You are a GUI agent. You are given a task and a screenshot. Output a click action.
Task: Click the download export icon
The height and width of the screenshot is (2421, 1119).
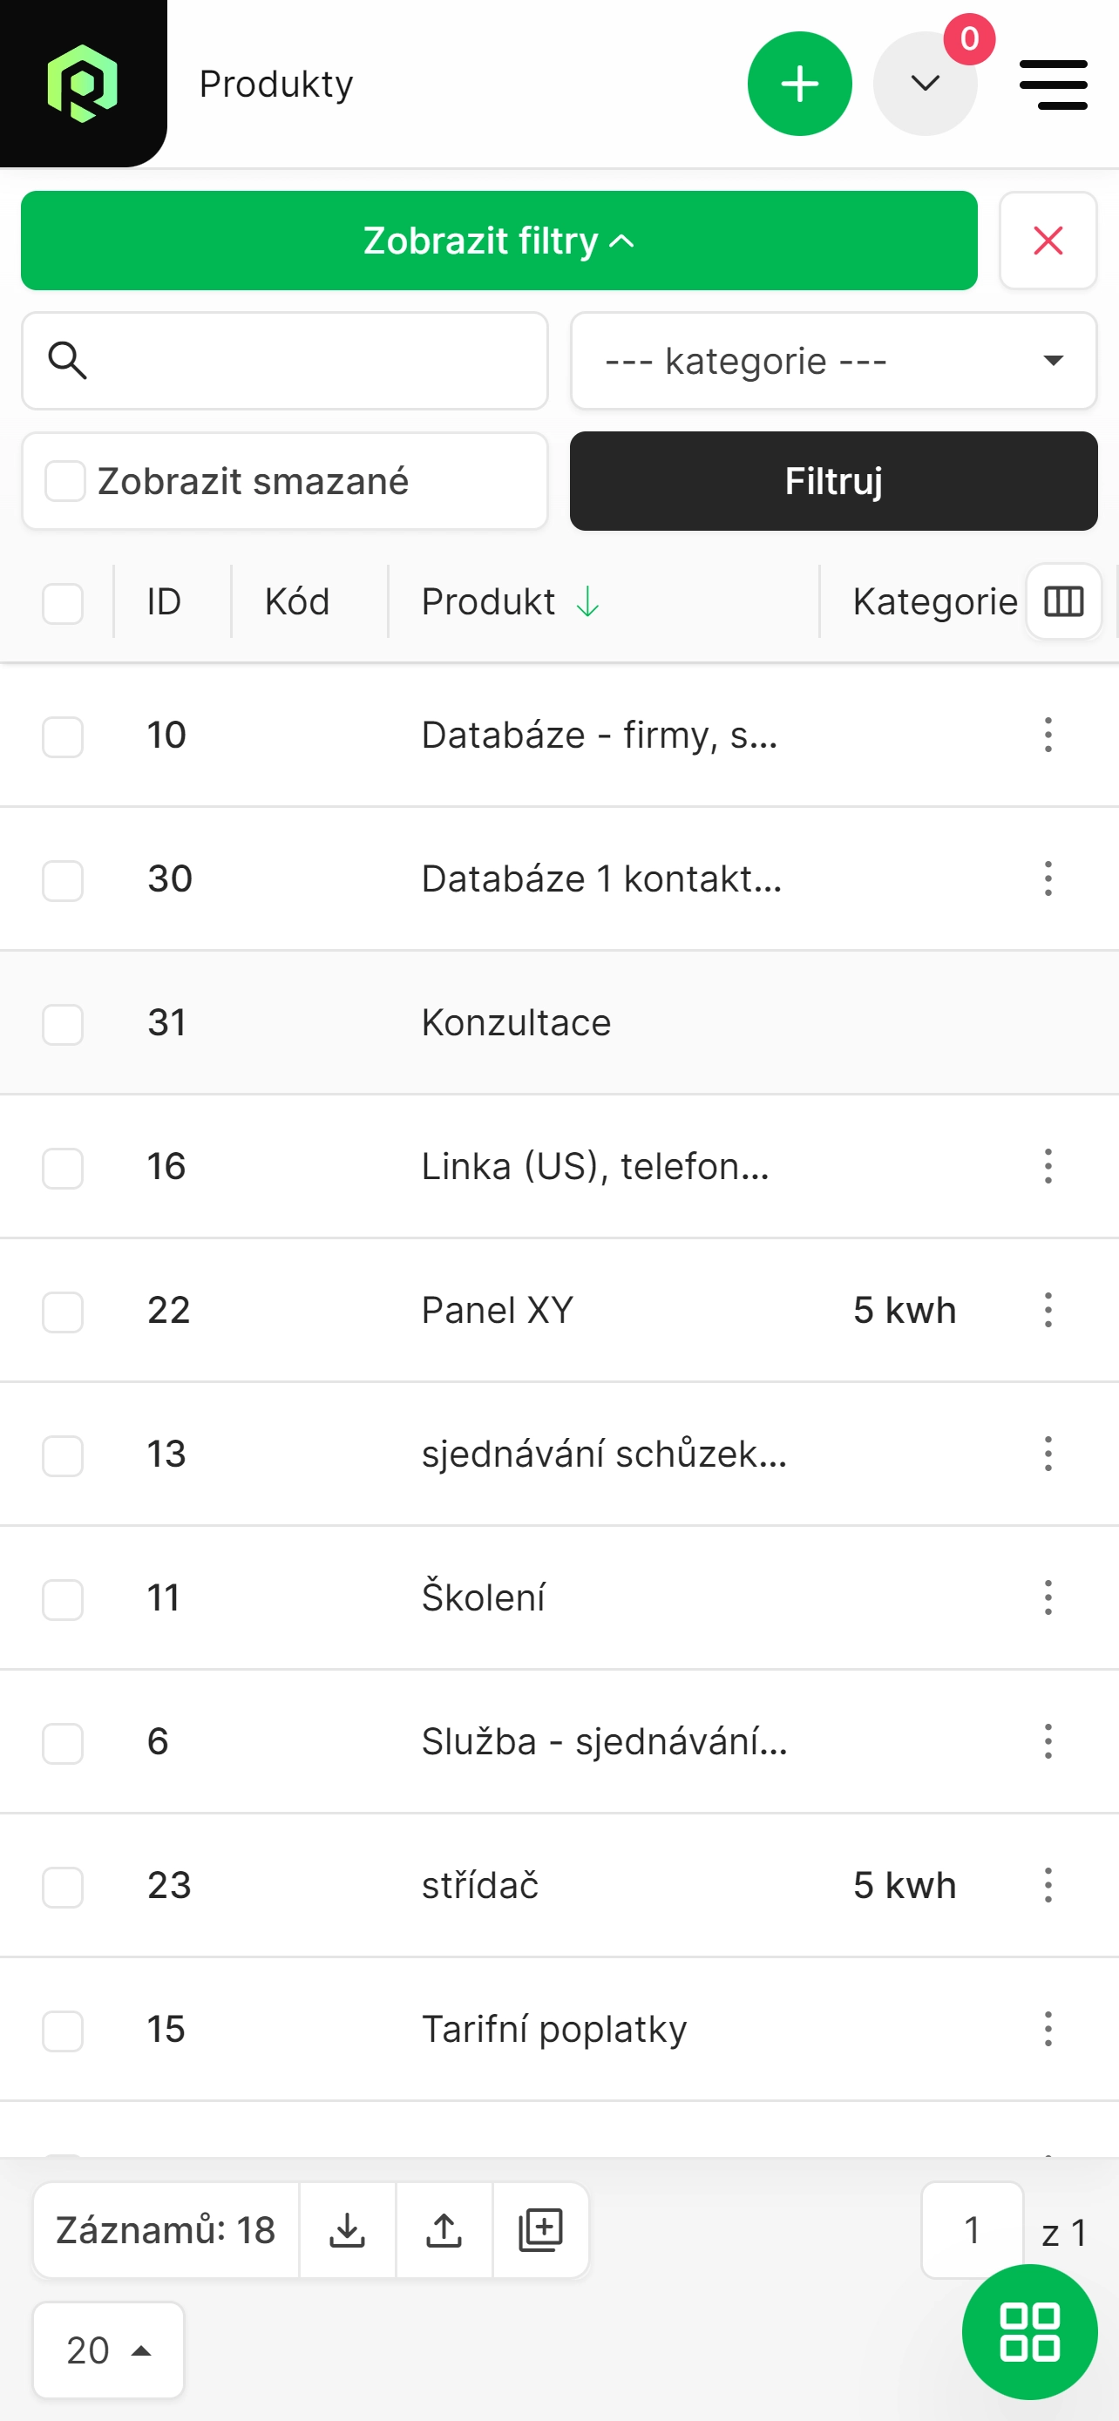coord(348,2229)
